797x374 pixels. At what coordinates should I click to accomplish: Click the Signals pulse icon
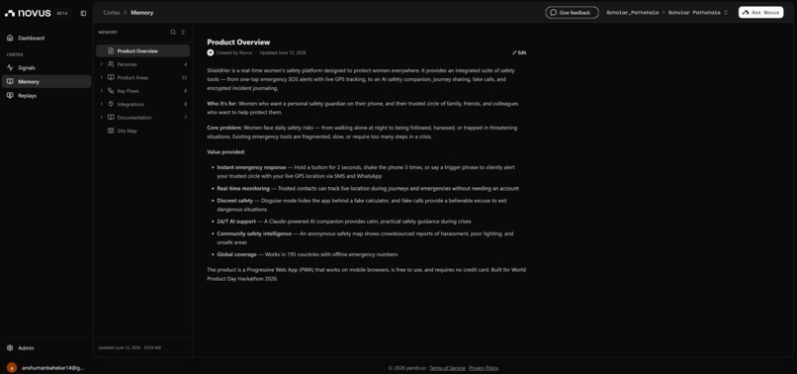coord(10,67)
